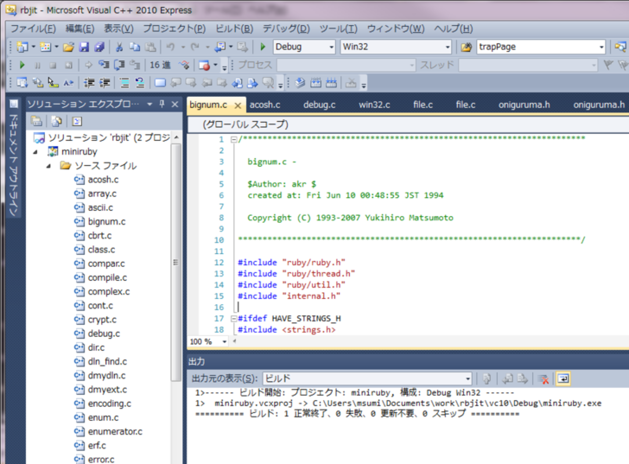Click the Cut scissors icon
The height and width of the screenshot is (464, 629).
(119, 47)
